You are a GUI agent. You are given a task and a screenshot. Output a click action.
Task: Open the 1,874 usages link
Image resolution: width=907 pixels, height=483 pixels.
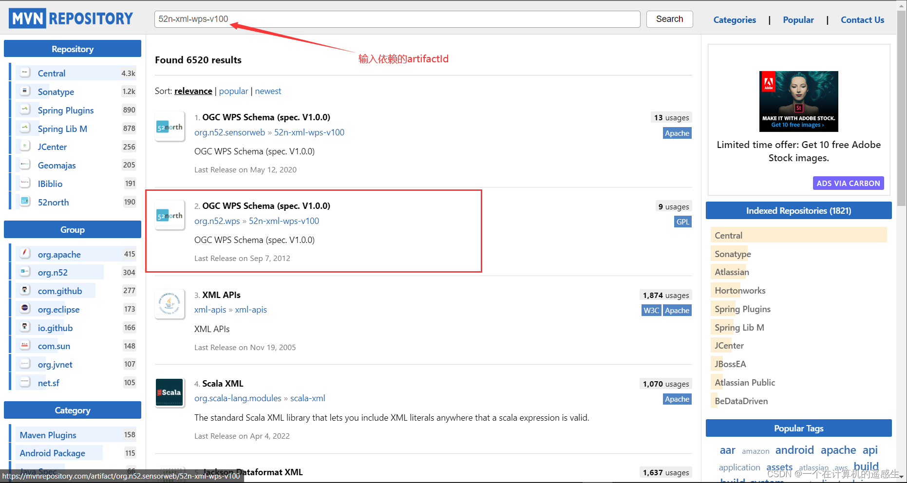(666, 295)
